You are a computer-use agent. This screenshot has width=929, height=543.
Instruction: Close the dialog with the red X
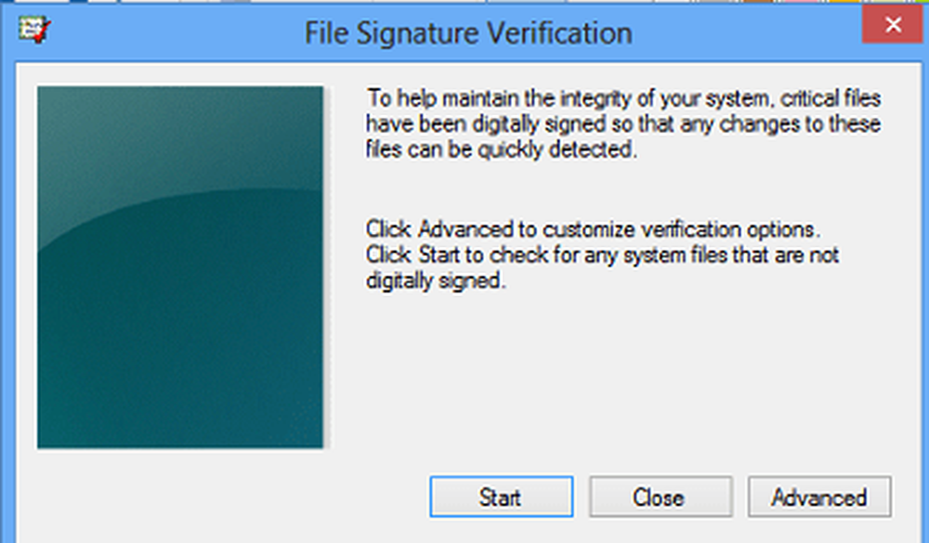(894, 26)
